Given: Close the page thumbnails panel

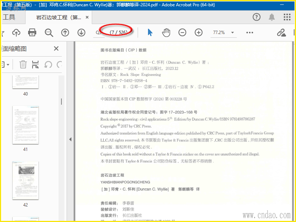Looking at the screenshot, I should point(56,48).
